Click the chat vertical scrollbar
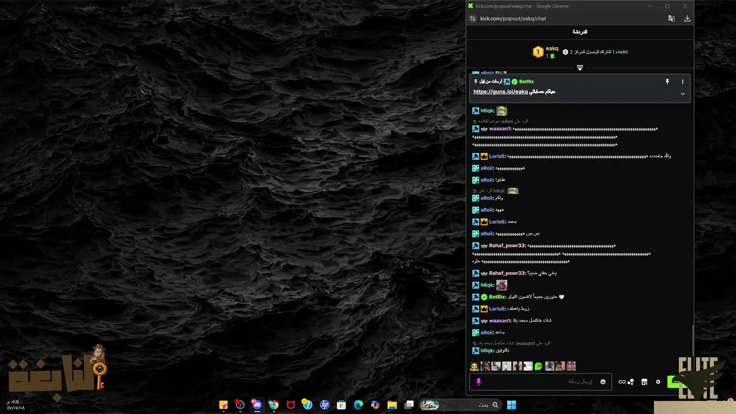 [x=692, y=339]
